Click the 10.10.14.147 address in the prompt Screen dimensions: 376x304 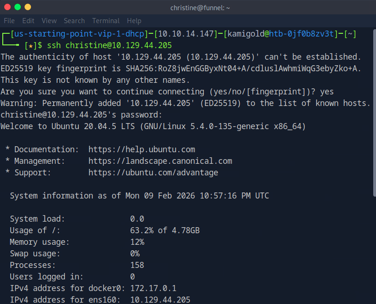[186, 34]
